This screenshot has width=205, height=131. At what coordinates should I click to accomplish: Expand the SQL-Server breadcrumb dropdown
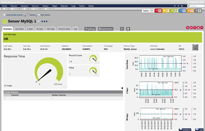tap(43, 9)
